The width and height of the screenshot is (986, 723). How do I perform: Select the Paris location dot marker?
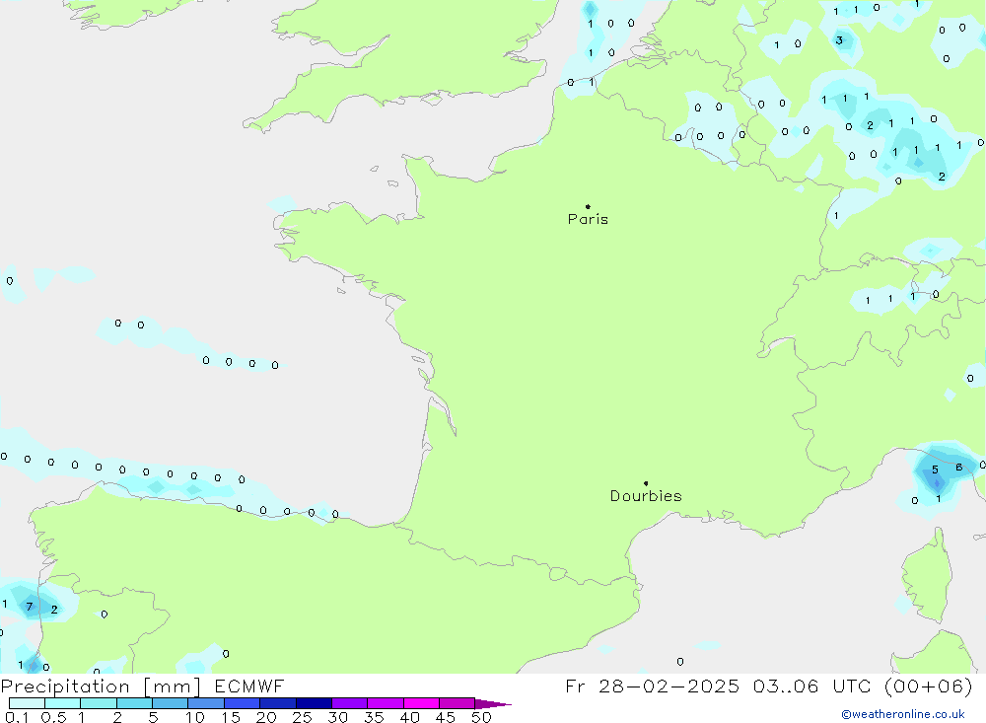click(588, 207)
